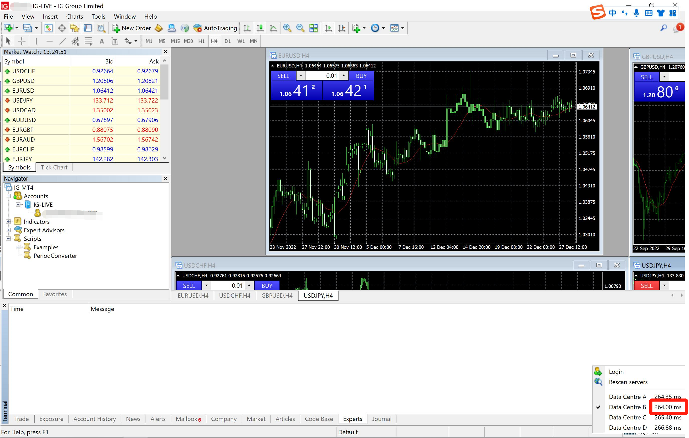Image resolution: width=689 pixels, height=438 pixels.
Task: Select the USDJPY row in Market Watch
Action: point(81,101)
